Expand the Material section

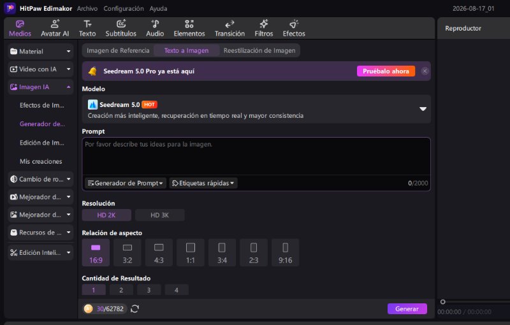click(x=41, y=52)
